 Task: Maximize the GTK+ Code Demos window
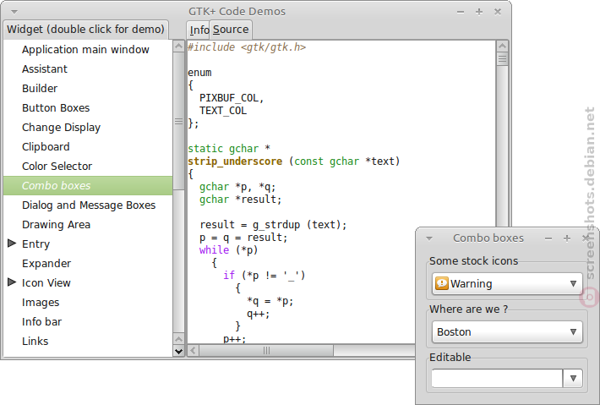479,12
